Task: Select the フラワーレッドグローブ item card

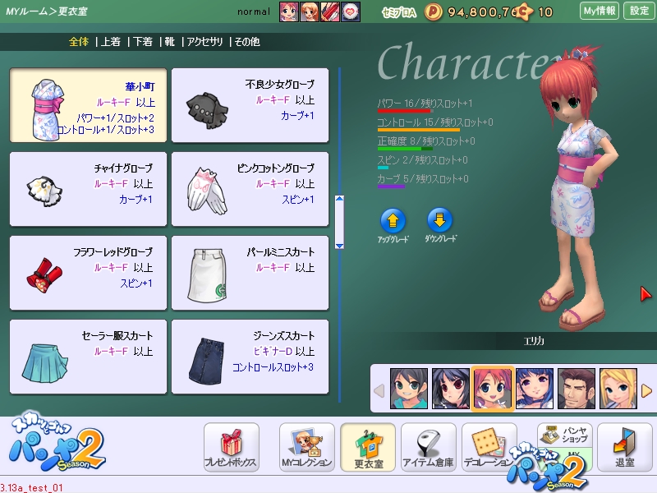Action: point(89,273)
